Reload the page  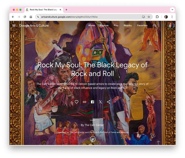[x=25, y=17]
